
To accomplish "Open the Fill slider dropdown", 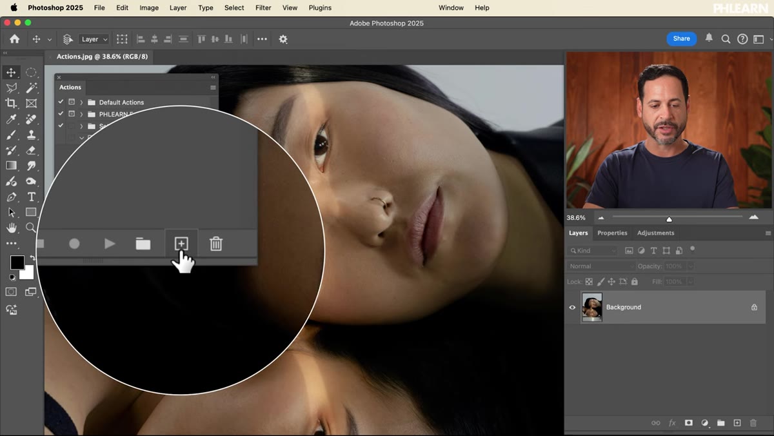I will click(691, 282).
